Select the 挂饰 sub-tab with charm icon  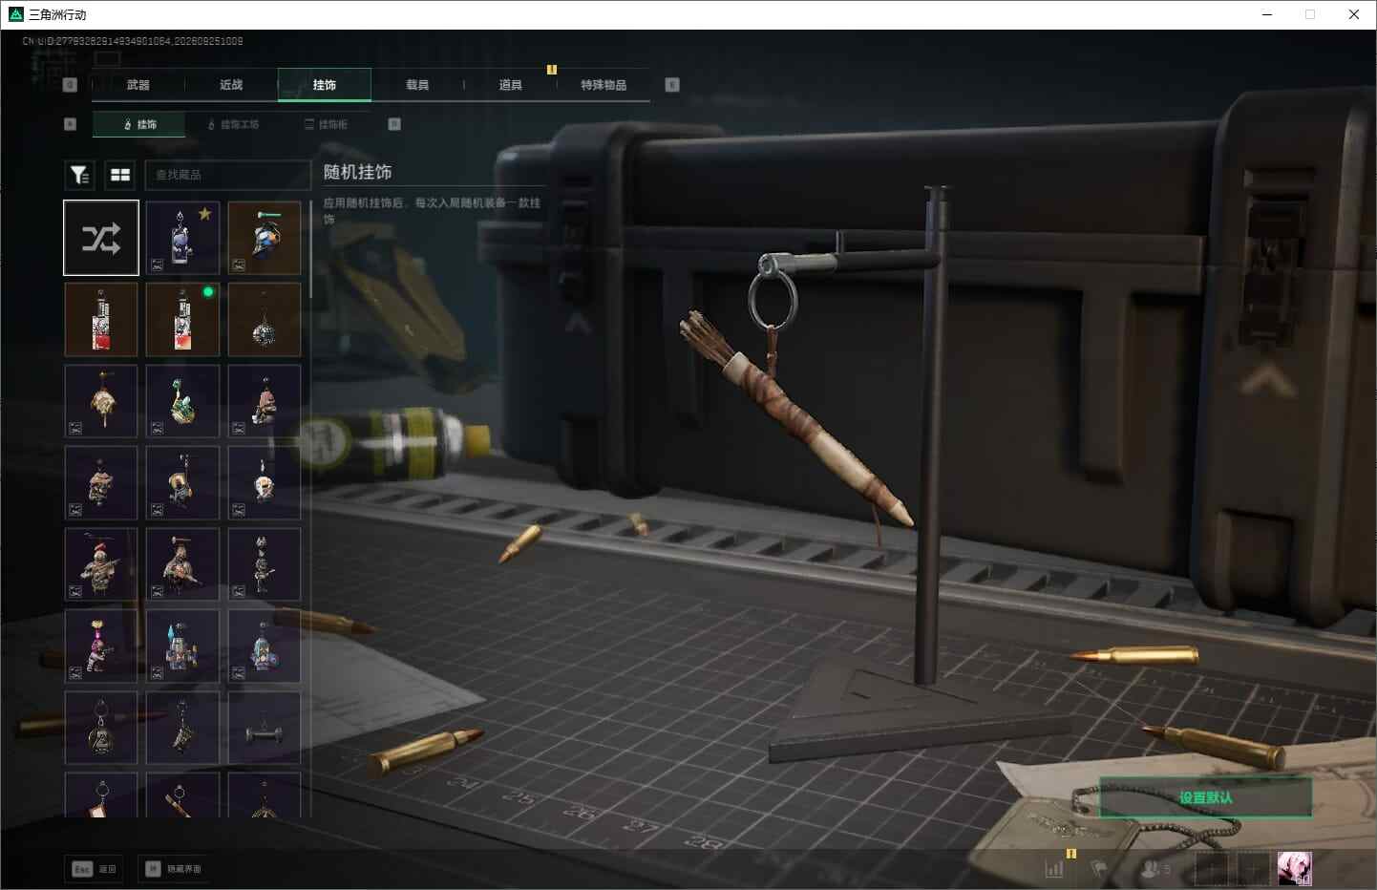point(139,124)
